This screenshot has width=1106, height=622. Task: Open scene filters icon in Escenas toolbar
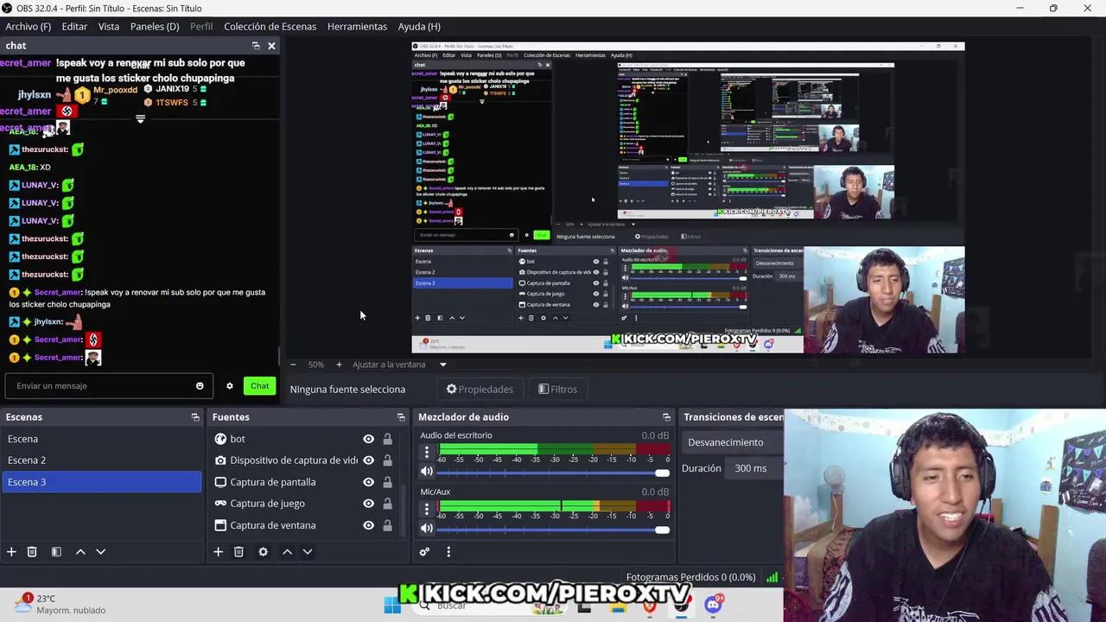pyautogui.click(x=56, y=552)
